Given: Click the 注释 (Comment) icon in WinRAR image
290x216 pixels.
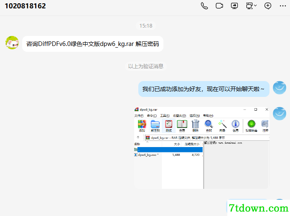Looking at the screenshot, I should (265, 126).
